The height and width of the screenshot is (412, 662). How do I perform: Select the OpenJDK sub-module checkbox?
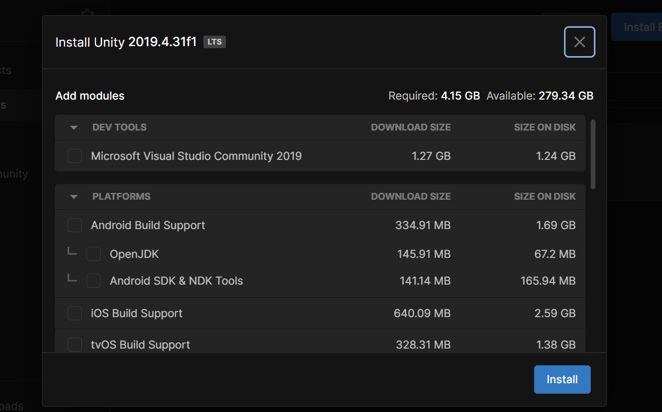pos(93,254)
